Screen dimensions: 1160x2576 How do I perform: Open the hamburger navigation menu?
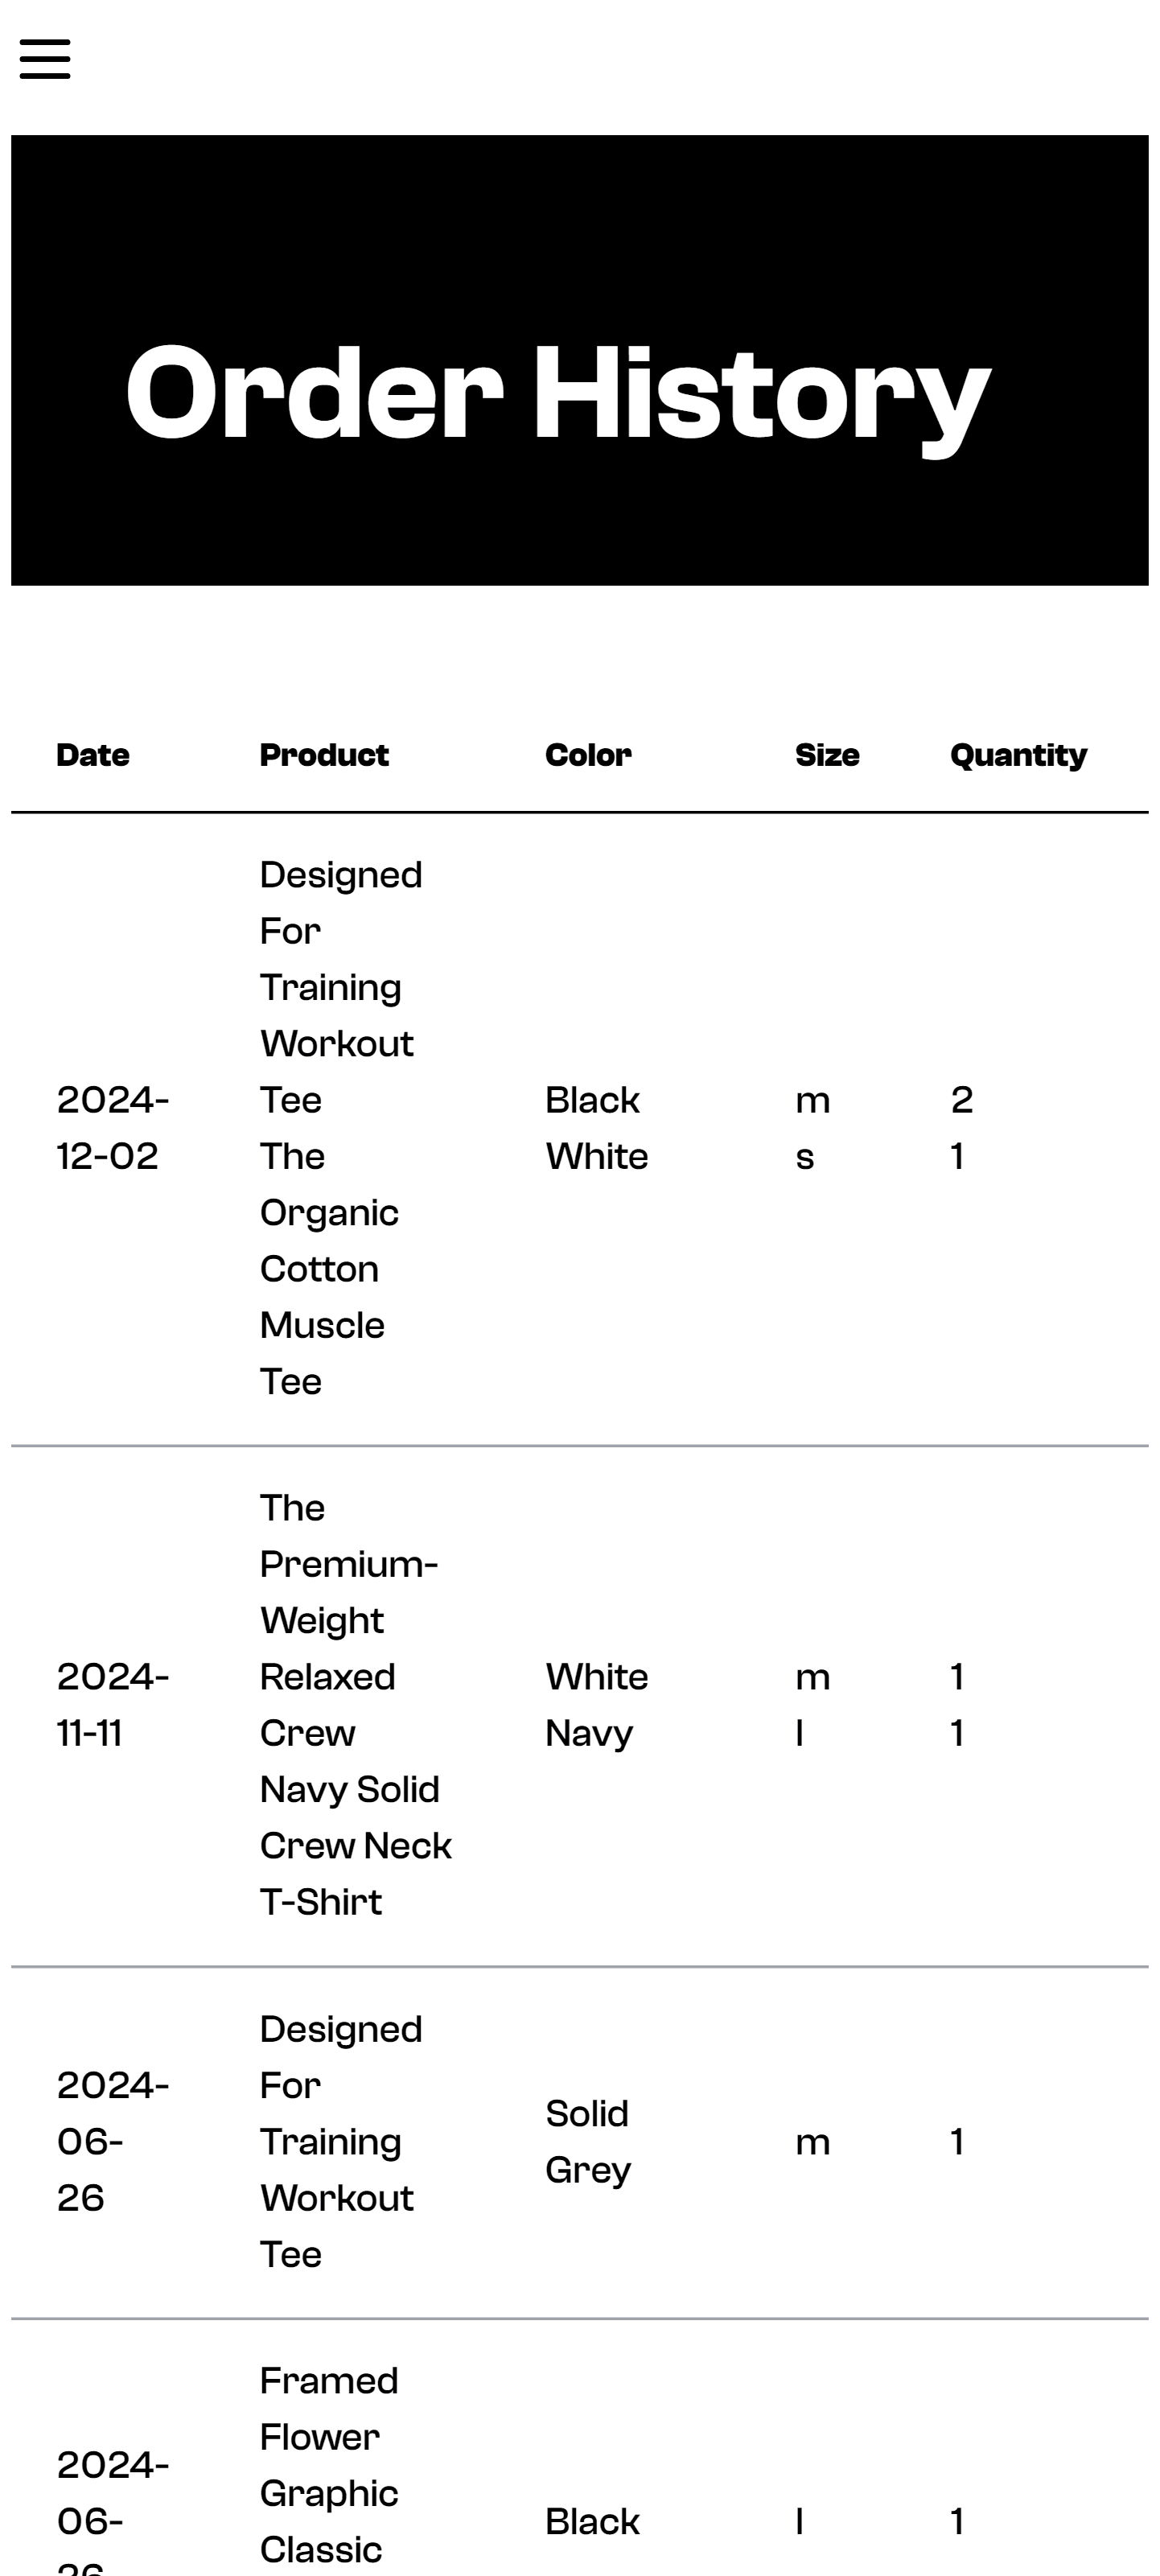pyautogui.click(x=45, y=59)
